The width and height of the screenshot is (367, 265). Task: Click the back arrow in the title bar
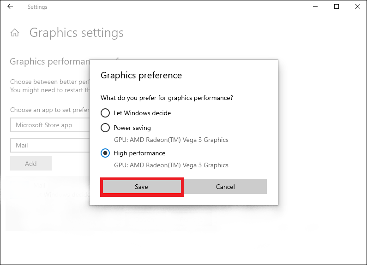point(10,7)
